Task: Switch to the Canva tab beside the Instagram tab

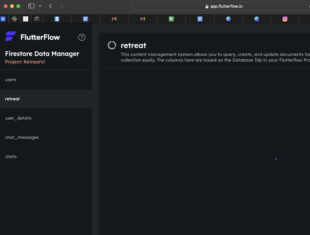Action: 257,19
